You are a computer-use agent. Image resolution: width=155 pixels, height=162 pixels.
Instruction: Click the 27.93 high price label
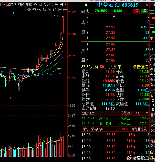(x=55, y=16)
